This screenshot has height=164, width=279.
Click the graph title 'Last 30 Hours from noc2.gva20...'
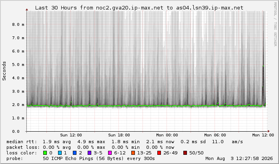139,8
